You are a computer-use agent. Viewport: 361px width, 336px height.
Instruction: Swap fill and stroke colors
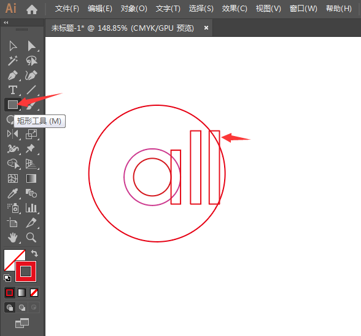[34, 254]
